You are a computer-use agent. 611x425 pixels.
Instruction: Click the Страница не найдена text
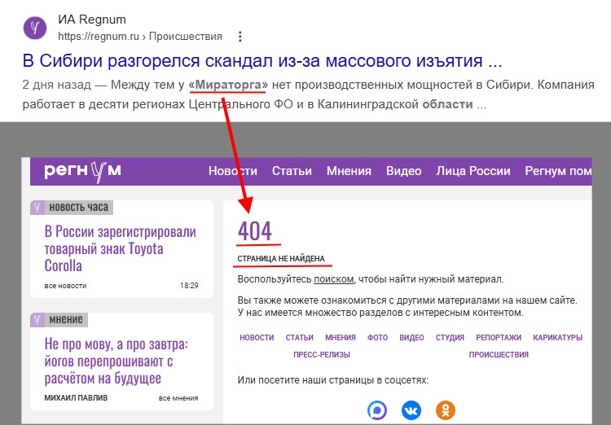click(281, 259)
